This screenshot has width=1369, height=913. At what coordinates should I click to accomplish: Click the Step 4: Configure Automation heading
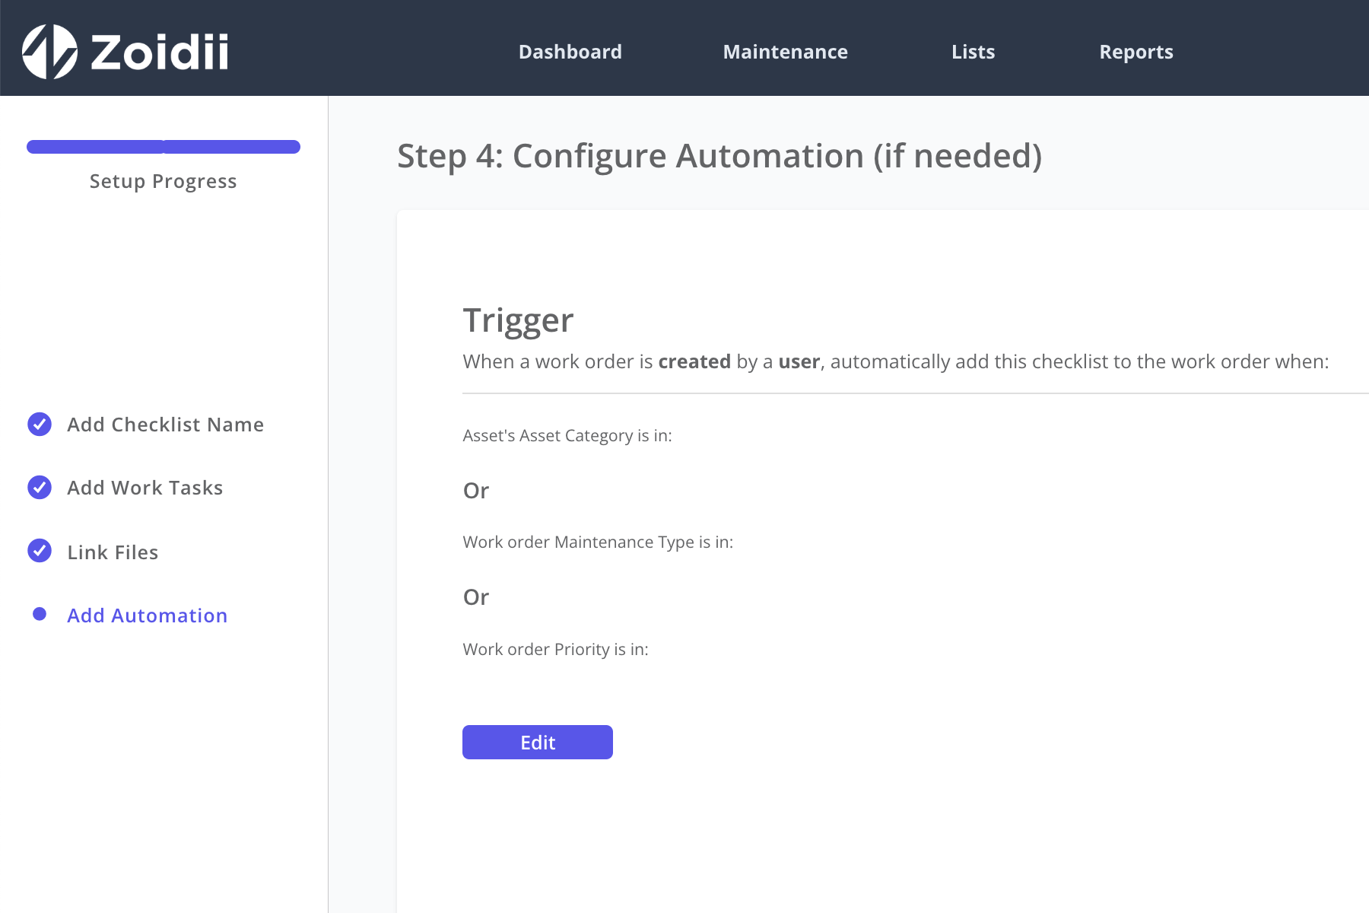pos(719,156)
